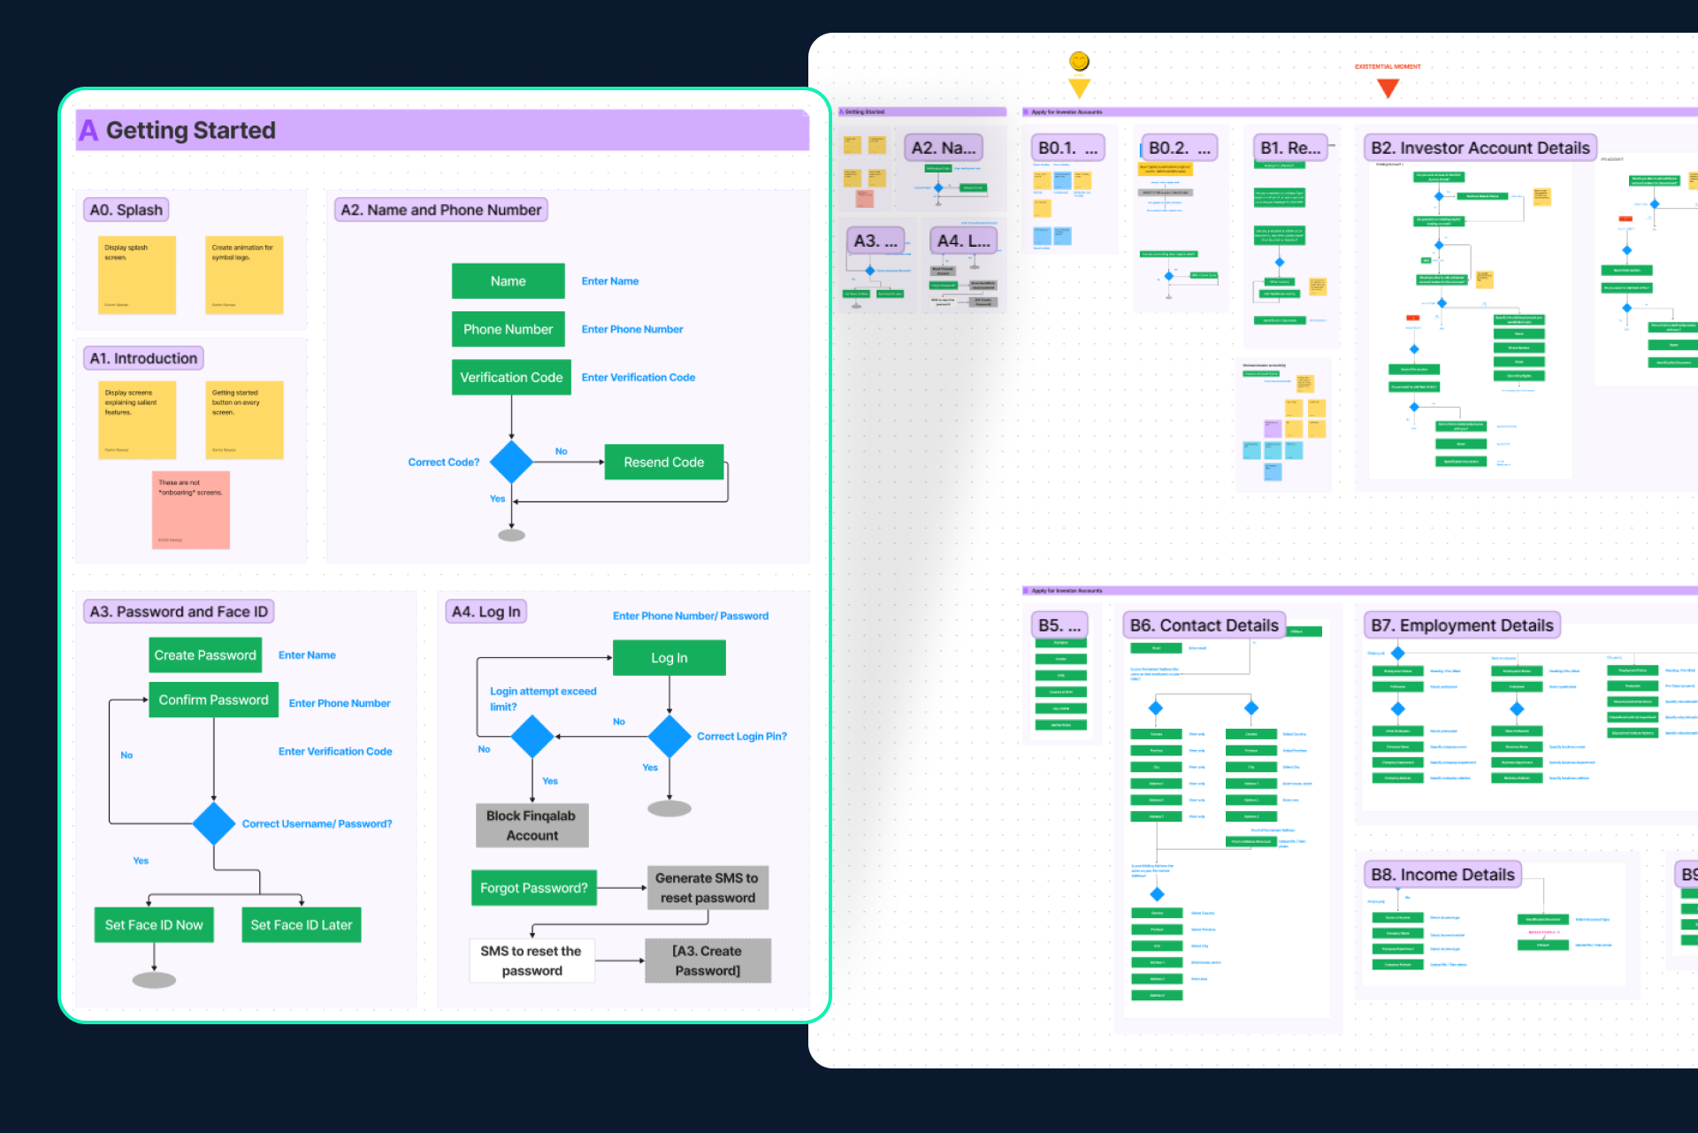Click the red Existential Moment triangle marker
This screenshot has height=1133, width=1698.
(x=1388, y=88)
